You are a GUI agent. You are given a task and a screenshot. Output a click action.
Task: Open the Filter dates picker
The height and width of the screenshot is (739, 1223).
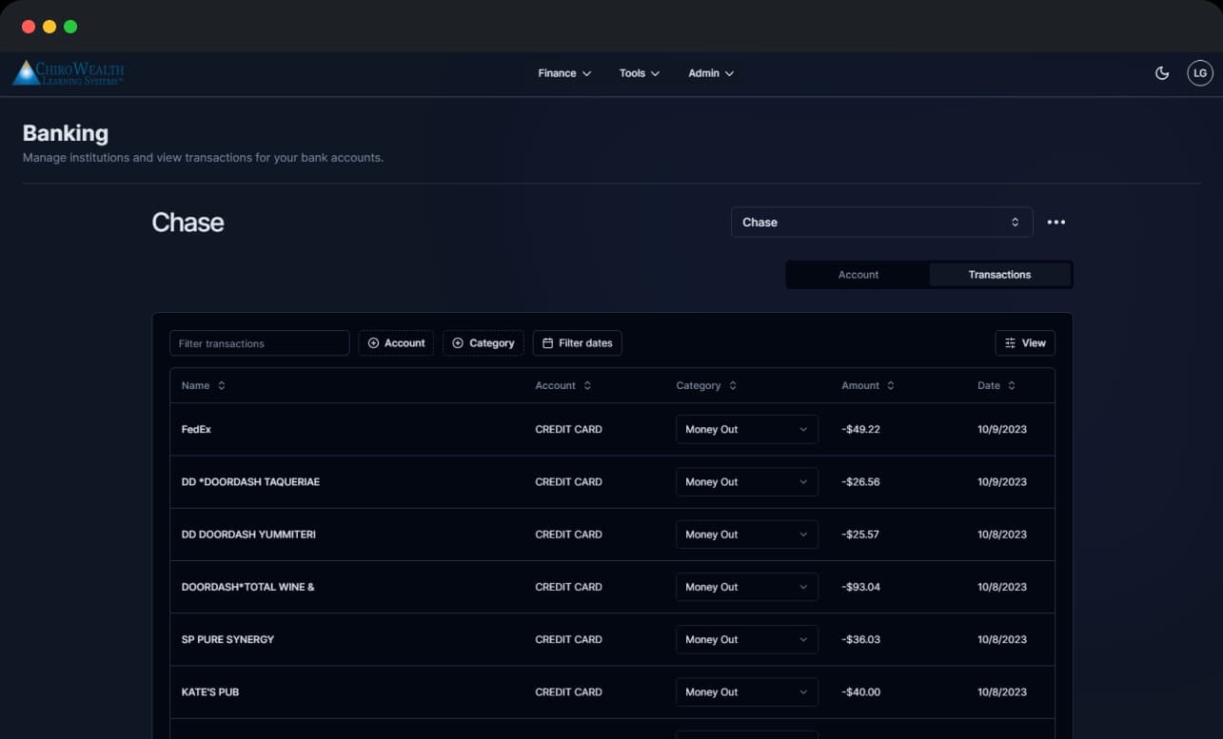click(577, 343)
